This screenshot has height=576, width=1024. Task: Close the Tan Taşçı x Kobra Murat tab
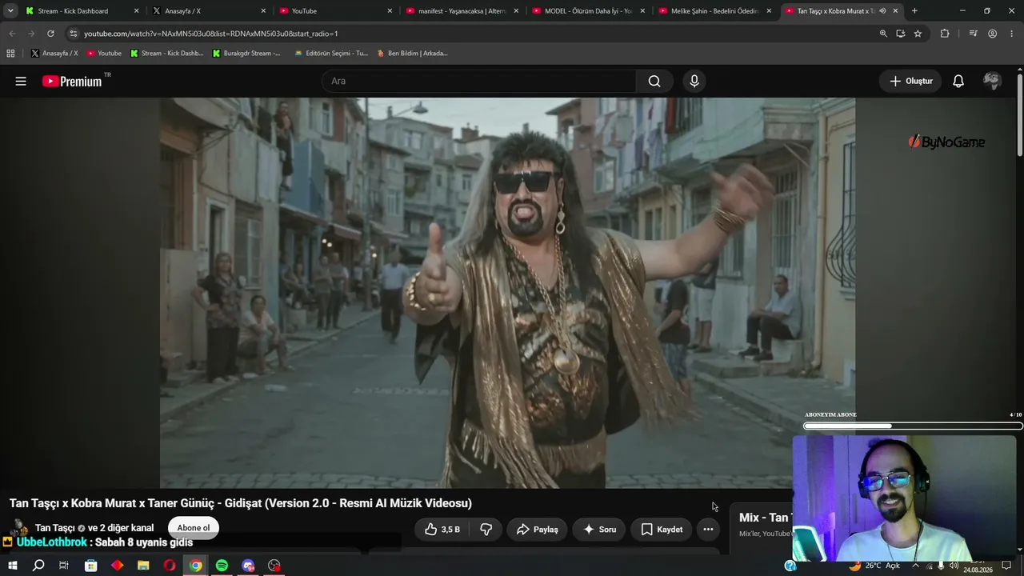coord(895,11)
